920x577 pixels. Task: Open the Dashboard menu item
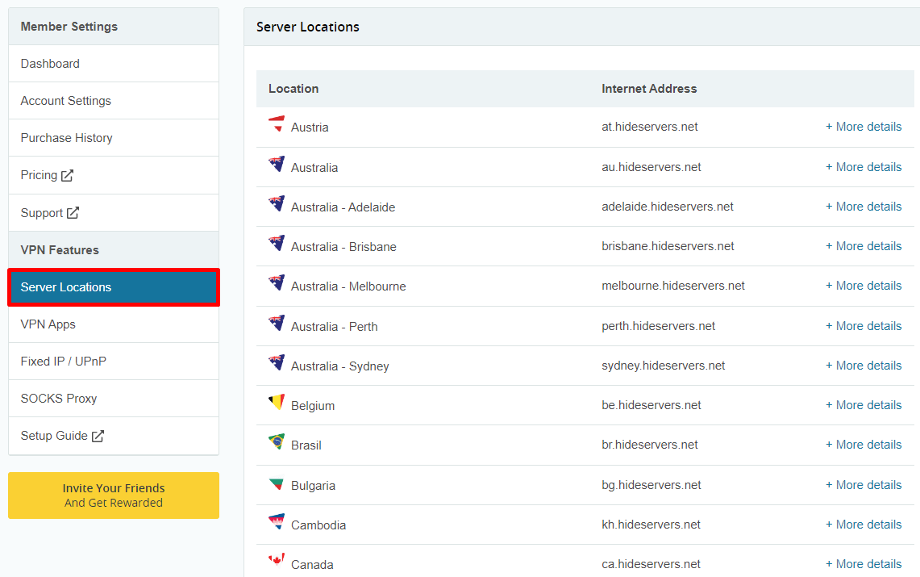tap(114, 64)
